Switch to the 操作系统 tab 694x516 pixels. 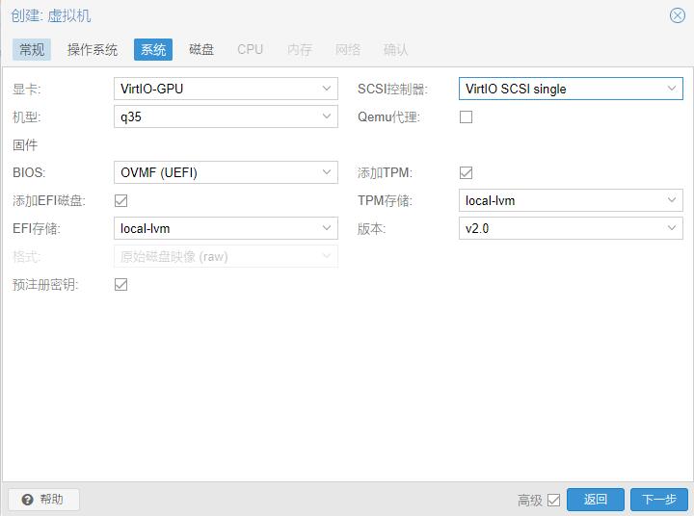coord(93,49)
